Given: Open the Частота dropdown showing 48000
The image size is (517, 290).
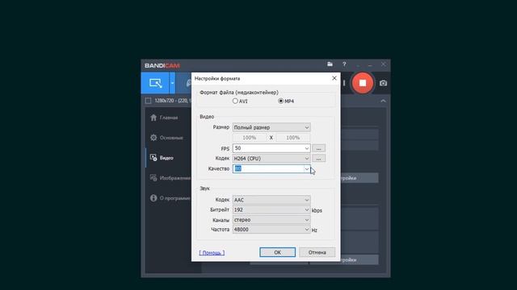Looking at the screenshot, I should click(271, 230).
